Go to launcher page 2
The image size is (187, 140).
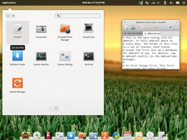pos(56,109)
